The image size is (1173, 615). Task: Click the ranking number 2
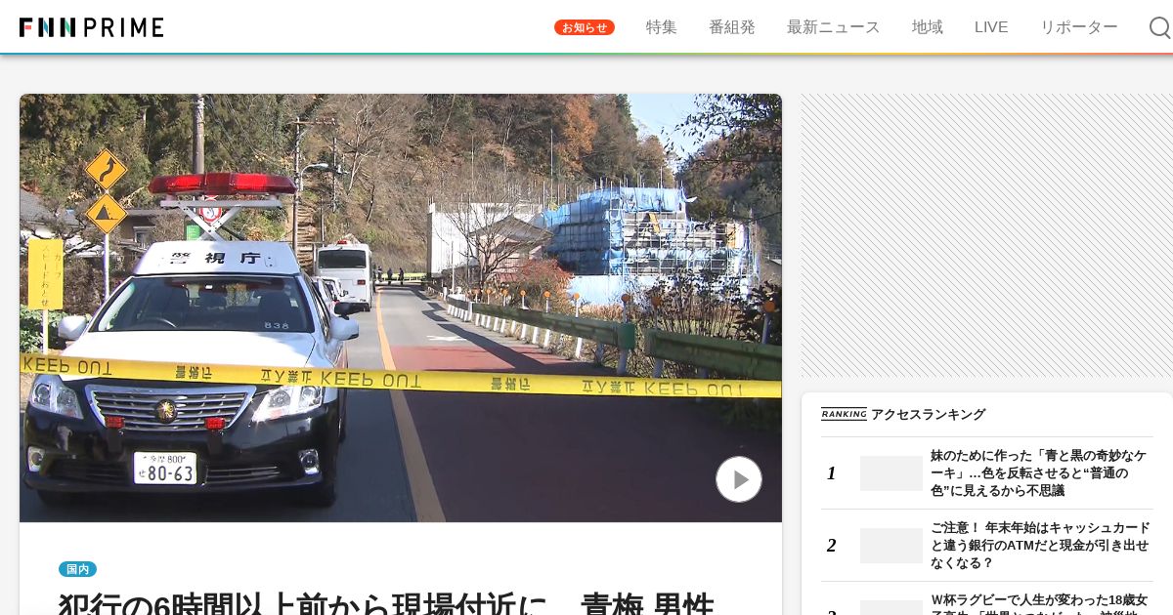pyautogui.click(x=832, y=546)
